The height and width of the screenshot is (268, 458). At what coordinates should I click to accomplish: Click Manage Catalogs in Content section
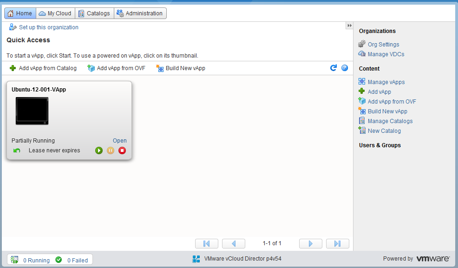(390, 121)
